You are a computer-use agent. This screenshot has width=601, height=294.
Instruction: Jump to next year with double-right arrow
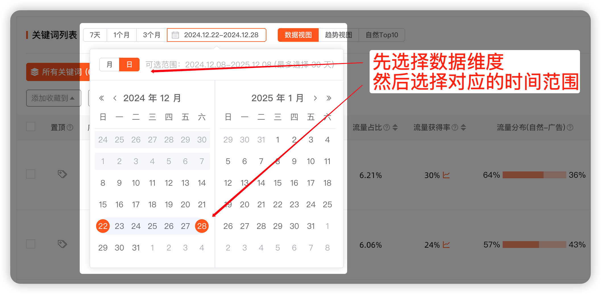pyautogui.click(x=329, y=98)
